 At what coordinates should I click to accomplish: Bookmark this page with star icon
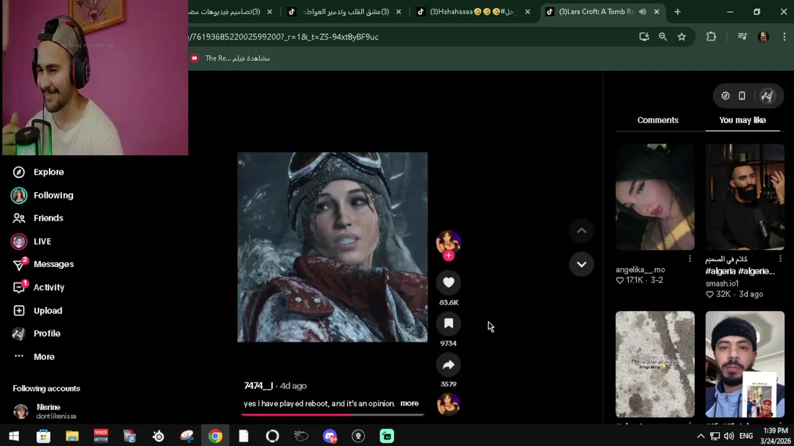[682, 37]
